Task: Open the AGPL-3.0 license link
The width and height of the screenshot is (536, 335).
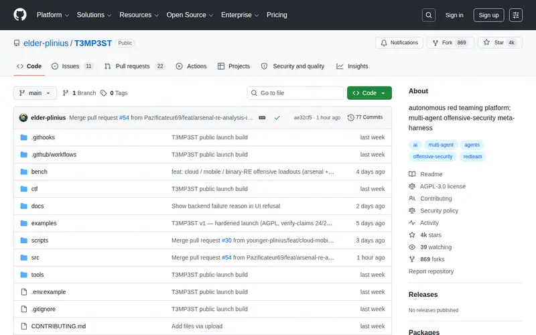Action: coord(442,186)
